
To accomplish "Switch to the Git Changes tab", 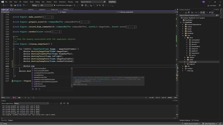I will (195, 120).
